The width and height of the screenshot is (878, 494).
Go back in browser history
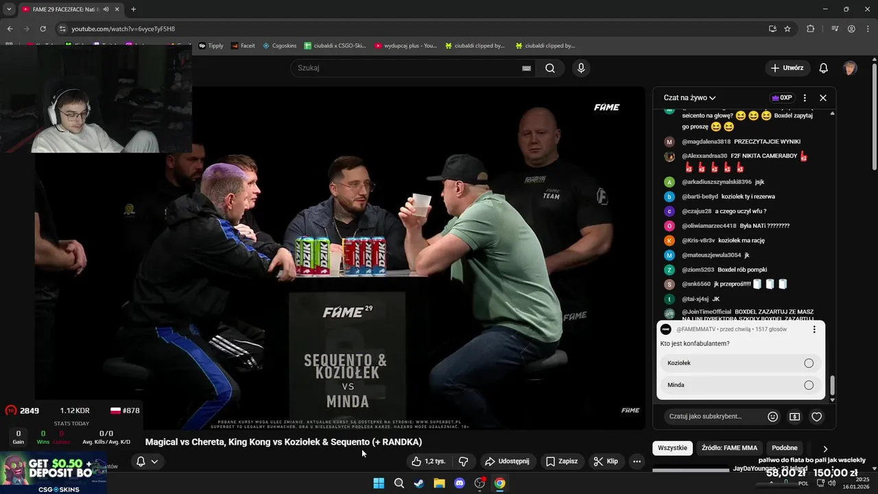coord(10,29)
